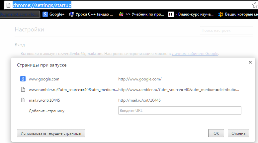Click the page icon beside the mail.ru/cnt/10445 entry
Screen dimensions: 258x143
(23, 100)
